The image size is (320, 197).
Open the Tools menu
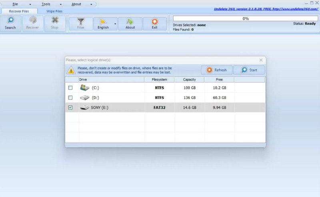coord(46,4)
